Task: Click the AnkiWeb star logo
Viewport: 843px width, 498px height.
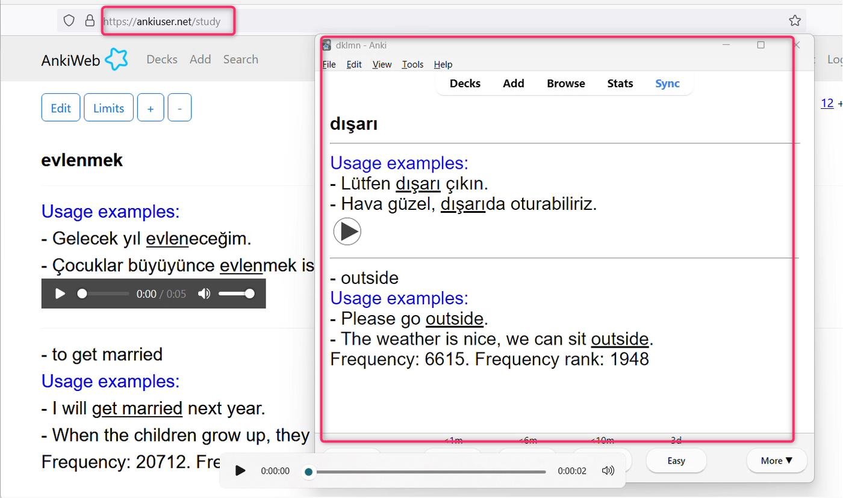Action: (116, 59)
